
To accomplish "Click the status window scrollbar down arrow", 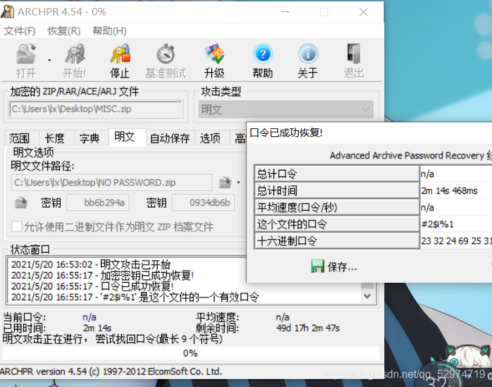I will 367,296.
